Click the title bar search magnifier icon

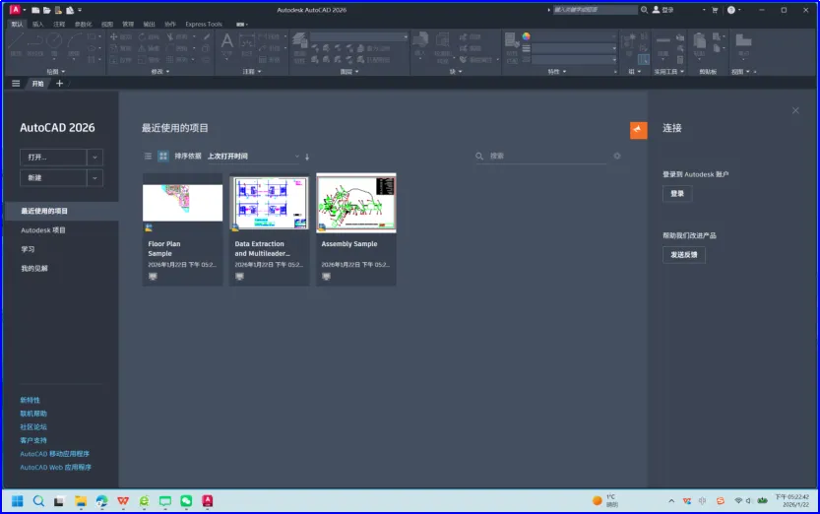click(x=644, y=10)
